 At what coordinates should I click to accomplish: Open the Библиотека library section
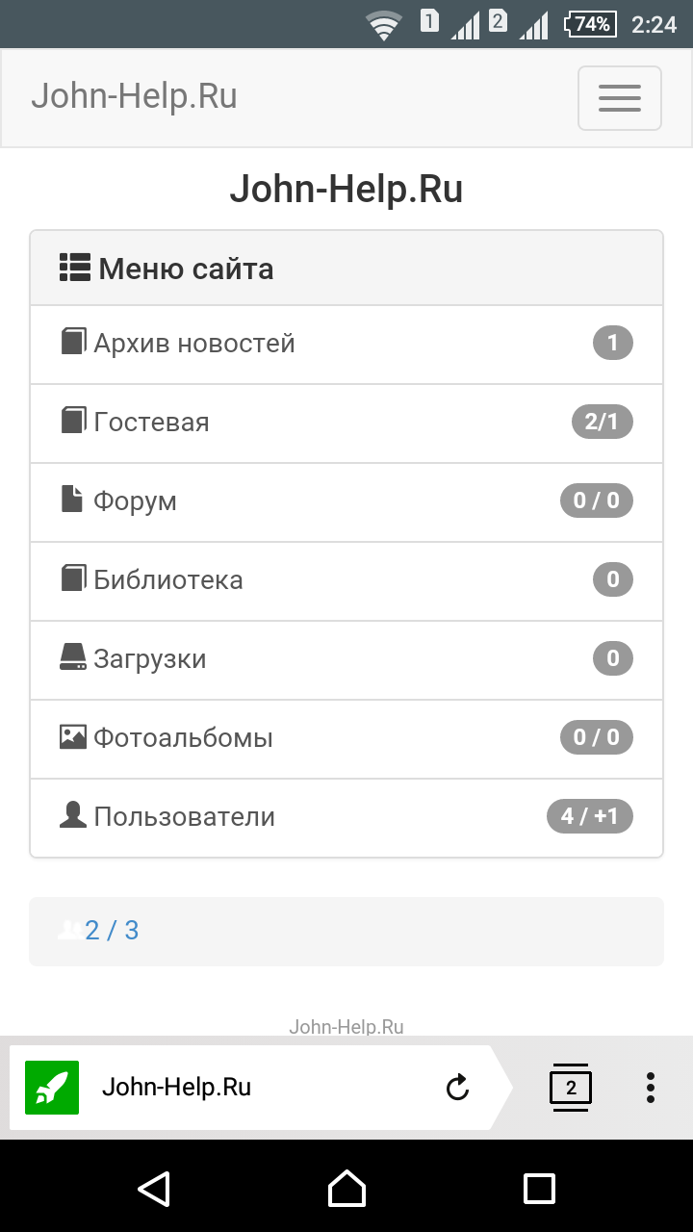[x=167, y=580]
